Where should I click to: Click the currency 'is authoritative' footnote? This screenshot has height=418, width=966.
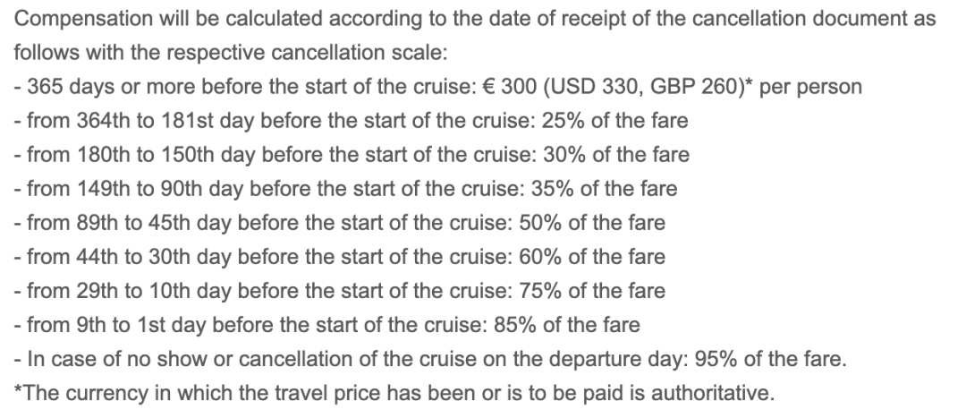(394, 393)
